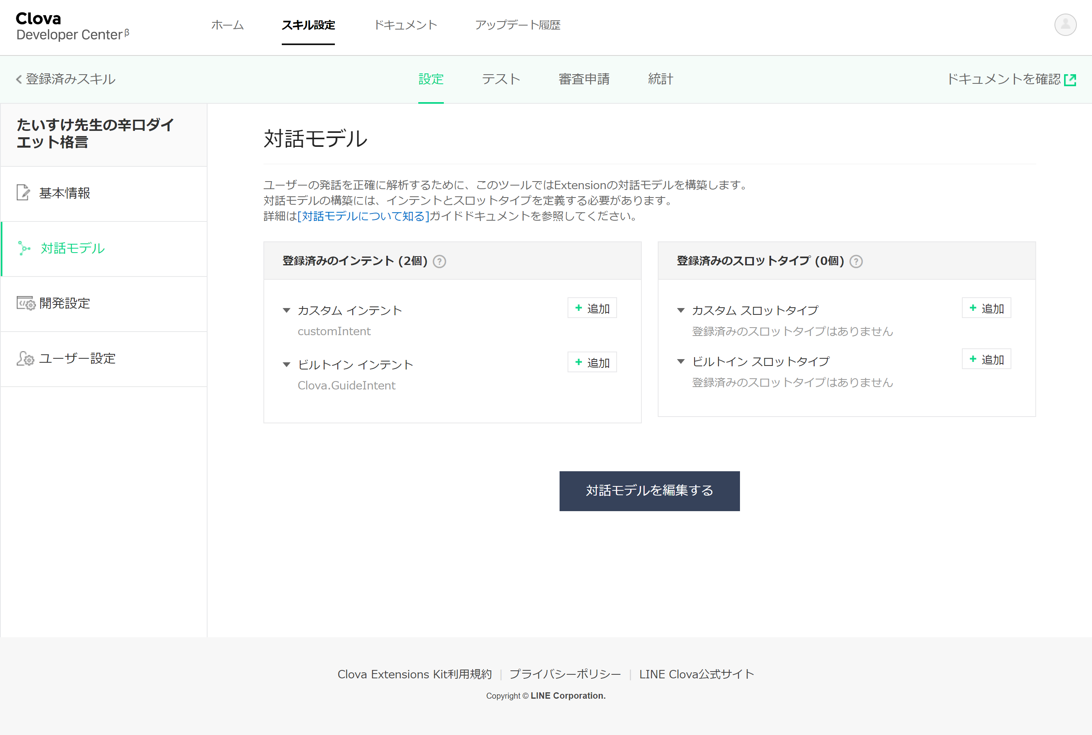
Task: Select the customIntent entry
Action: pyautogui.click(x=334, y=332)
